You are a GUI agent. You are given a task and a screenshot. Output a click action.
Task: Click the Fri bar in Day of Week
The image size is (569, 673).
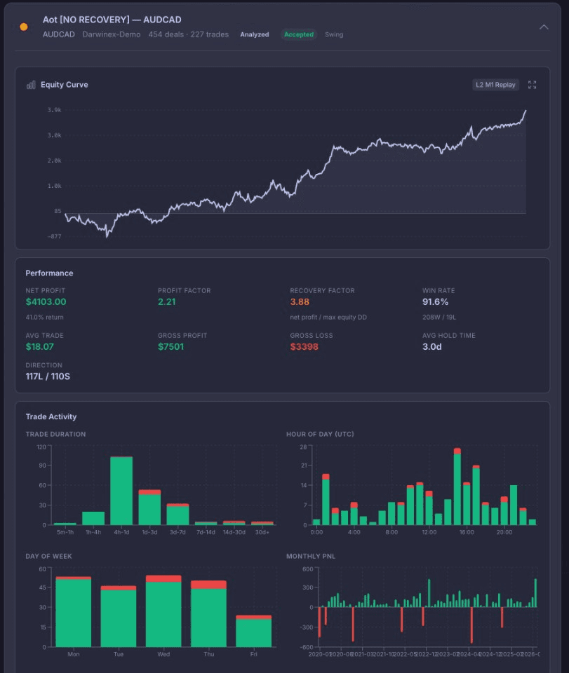coord(254,631)
